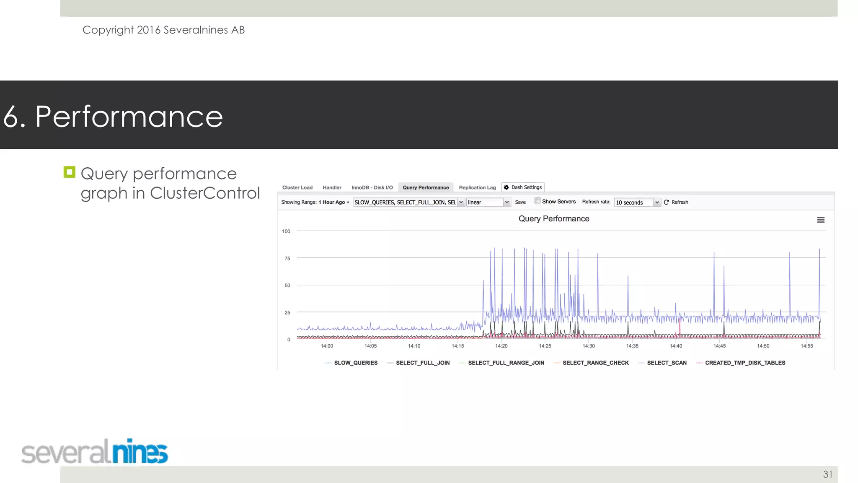Open the Showing Range 1 Hour Ago dropdown

tap(333, 202)
